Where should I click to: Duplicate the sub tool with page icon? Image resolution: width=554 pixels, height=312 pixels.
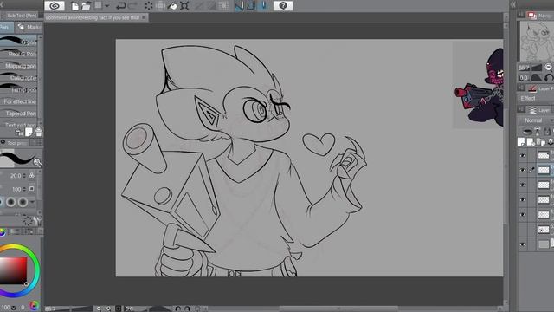[x=29, y=133]
